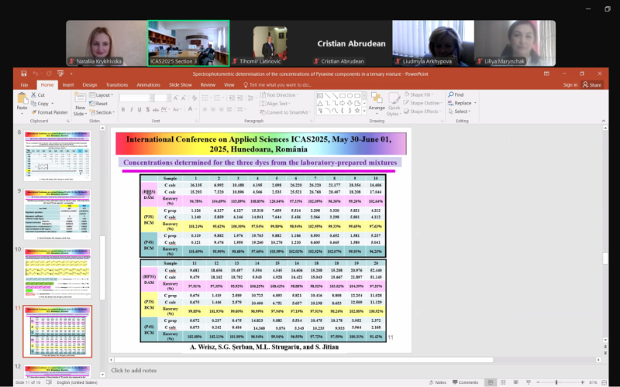Switch to the Design tab
620x387 pixels.
point(90,85)
